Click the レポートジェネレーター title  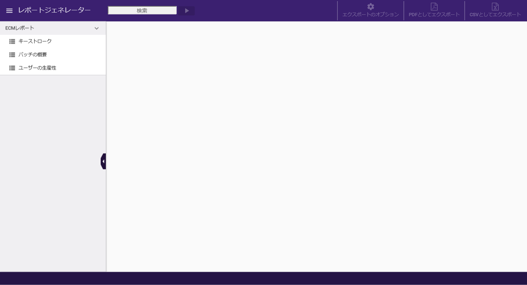(x=54, y=10)
